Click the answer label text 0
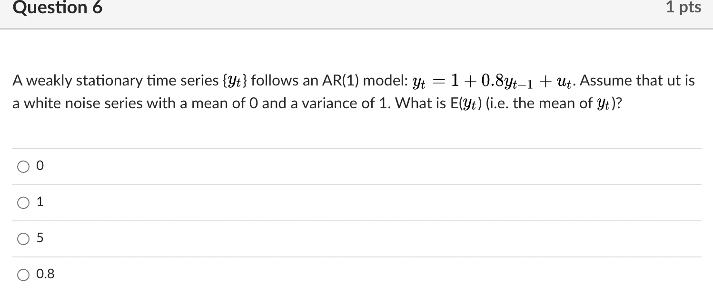 click(40, 165)
